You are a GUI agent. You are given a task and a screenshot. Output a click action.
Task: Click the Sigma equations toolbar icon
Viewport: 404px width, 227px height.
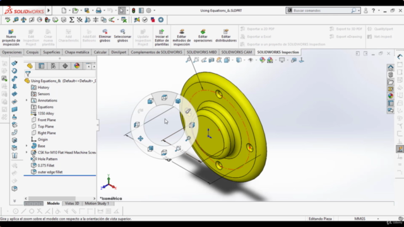pyautogui.click(x=71, y=20)
